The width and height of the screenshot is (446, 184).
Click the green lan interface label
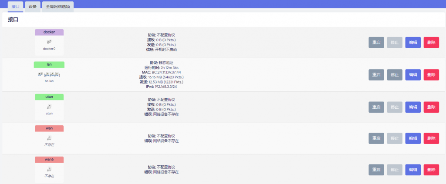(49, 64)
